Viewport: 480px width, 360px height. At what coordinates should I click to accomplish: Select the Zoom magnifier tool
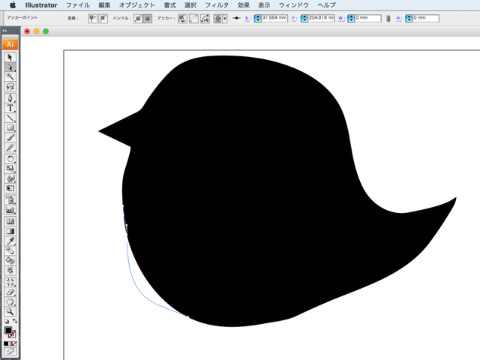[x=10, y=311]
